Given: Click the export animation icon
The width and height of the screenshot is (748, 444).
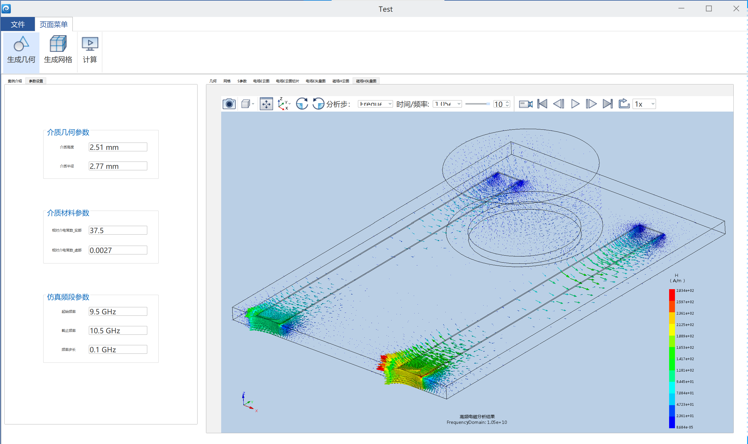Looking at the screenshot, I should pyautogui.click(x=624, y=104).
